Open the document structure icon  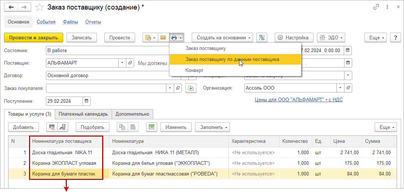coord(261,37)
